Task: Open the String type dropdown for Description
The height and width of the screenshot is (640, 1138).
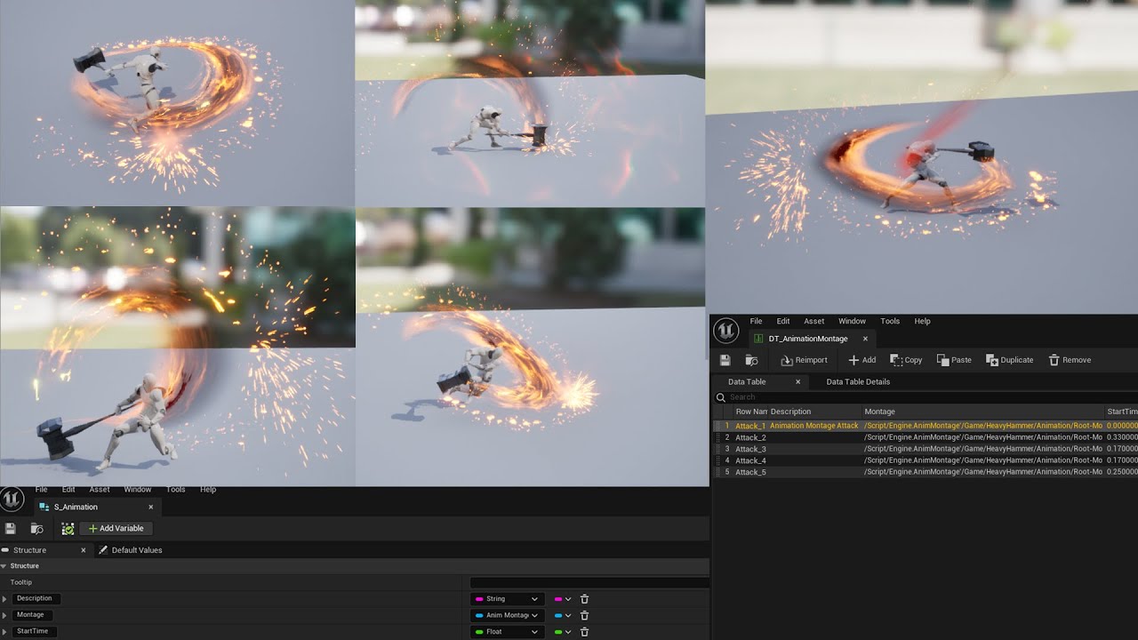Action: [506, 599]
